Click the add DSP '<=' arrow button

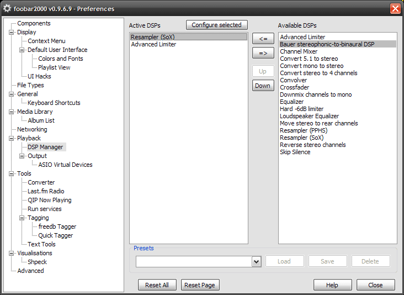point(263,39)
